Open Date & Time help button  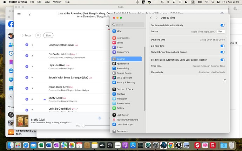(225, 80)
